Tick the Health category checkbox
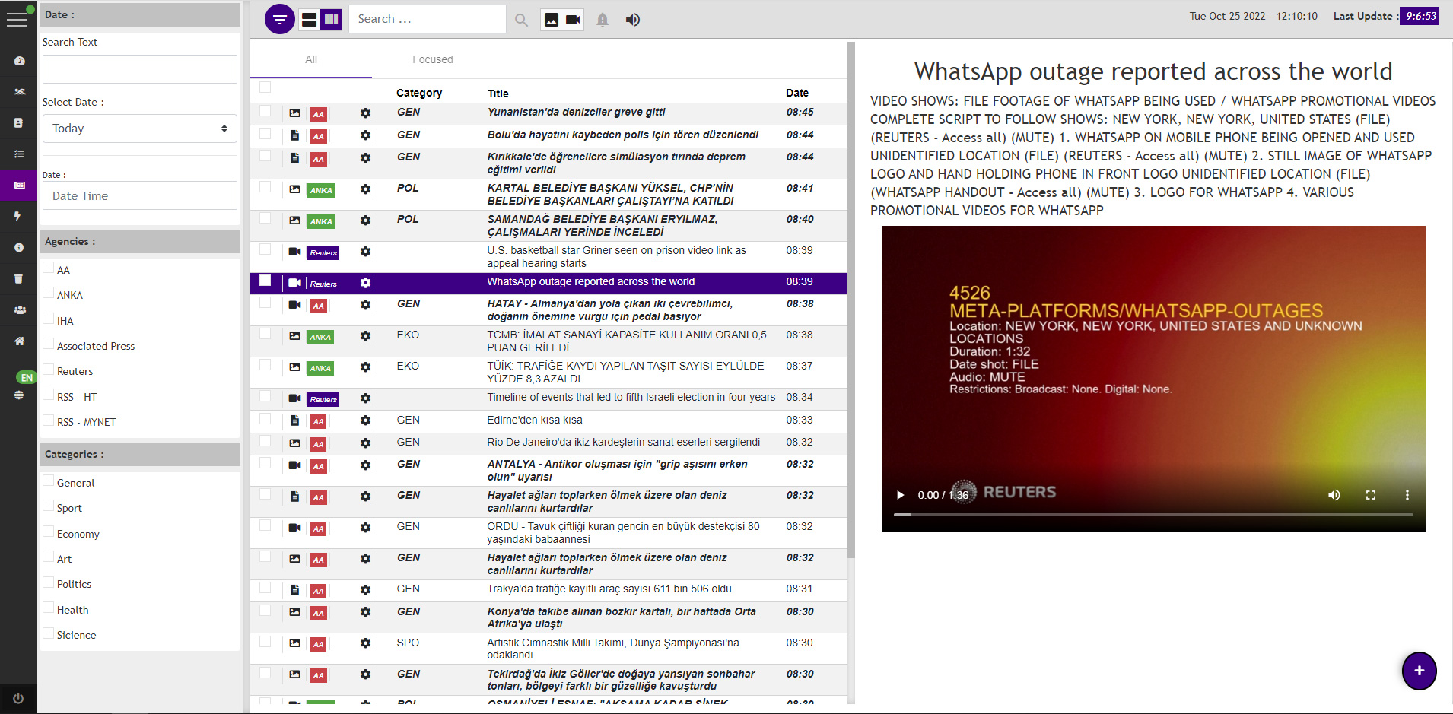Screen dimensions: 1453x714 49,608
